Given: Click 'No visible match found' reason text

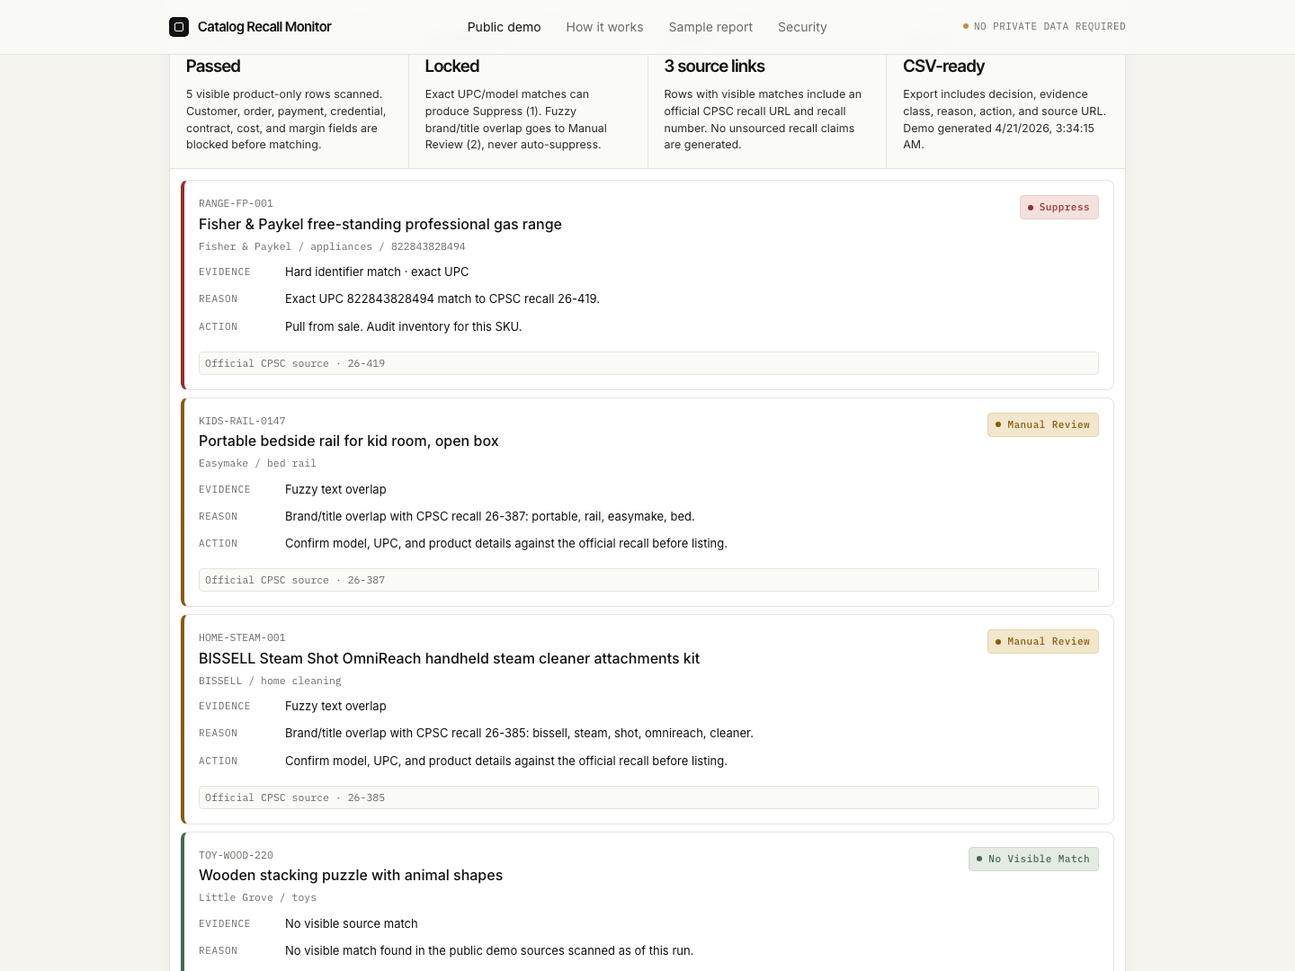Looking at the screenshot, I should (489, 951).
